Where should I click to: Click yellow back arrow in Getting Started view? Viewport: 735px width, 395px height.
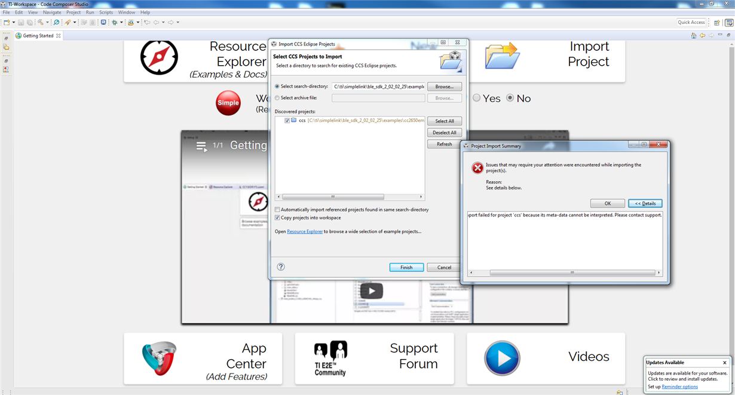click(x=703, y=36)
